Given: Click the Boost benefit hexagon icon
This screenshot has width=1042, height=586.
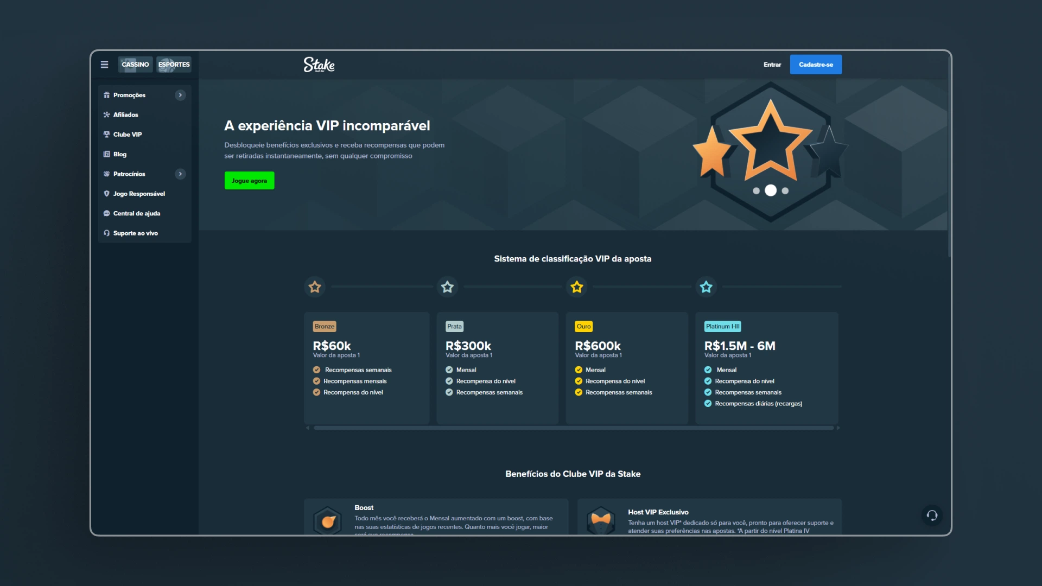Looking at the screenshot, I should 328,521.
